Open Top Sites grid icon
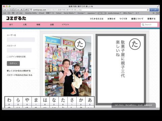Viewport: 162px width, 121px height. [x=13, y=13]
